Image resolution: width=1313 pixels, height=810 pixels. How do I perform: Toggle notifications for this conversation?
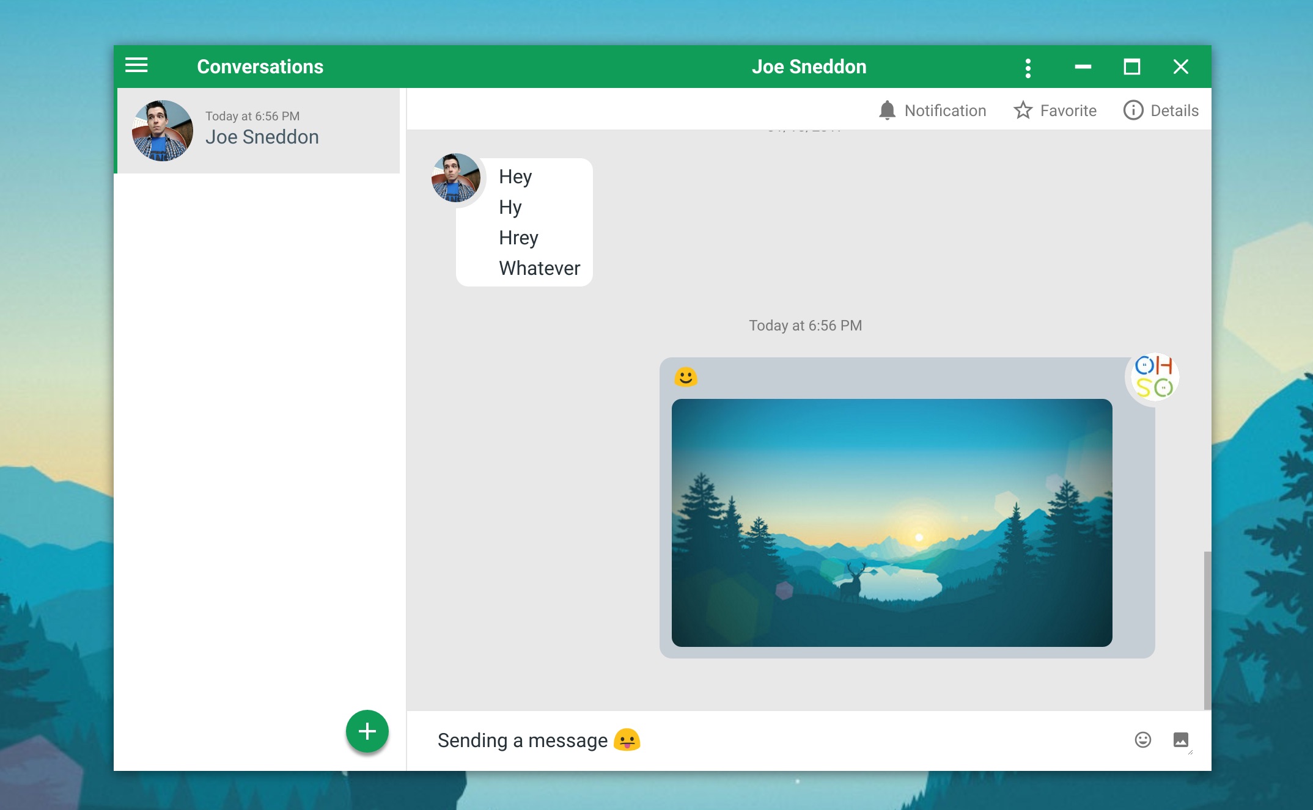coord(932,110)
